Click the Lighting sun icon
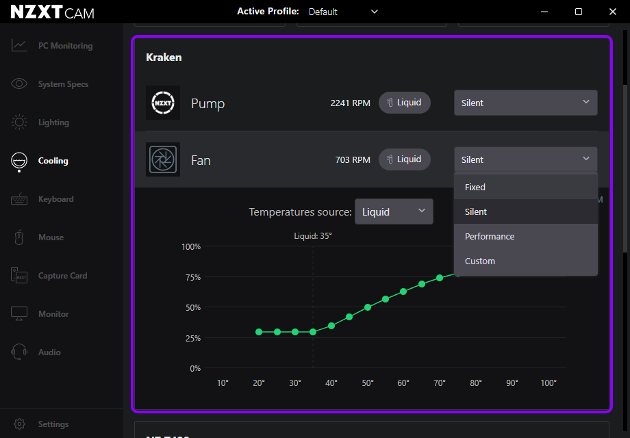The height and width of the screenshot is (438, 630). pyautogui.click(x=19, y=123)
